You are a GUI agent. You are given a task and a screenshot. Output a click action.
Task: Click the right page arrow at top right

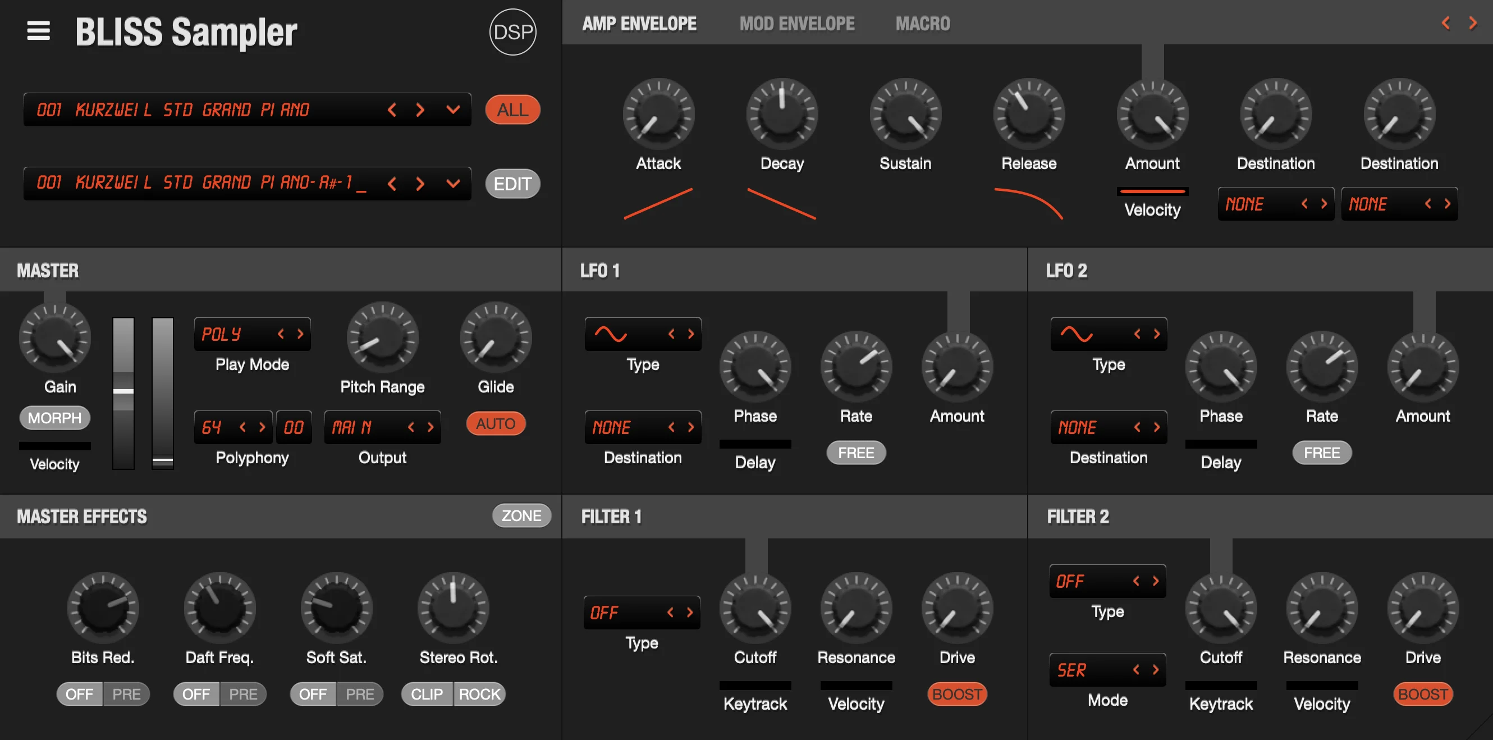pyautogui.click(x=1472, y=23)
